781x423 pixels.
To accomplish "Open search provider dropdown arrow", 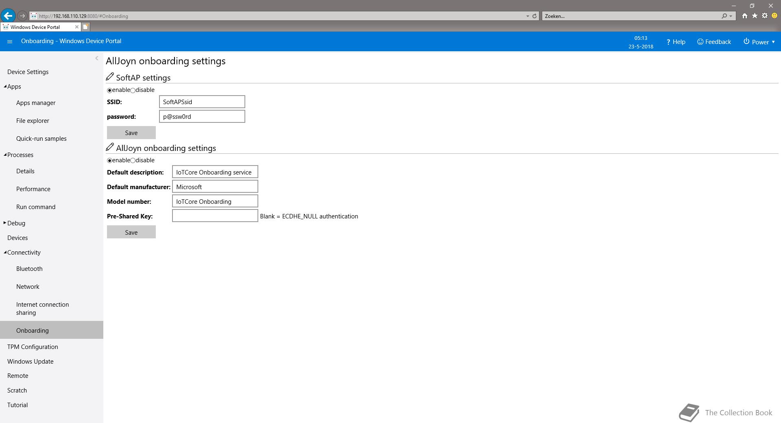I will pos(731,16).
